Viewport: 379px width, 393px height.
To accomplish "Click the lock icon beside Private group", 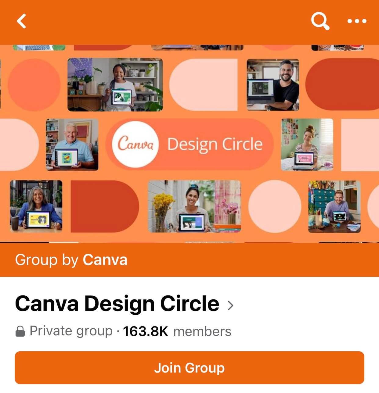I will pos(20,331).
